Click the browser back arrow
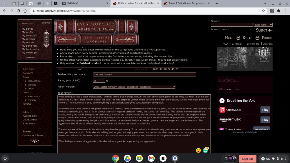The width and height of the screenshot is (290, 163). click(5, 11)
